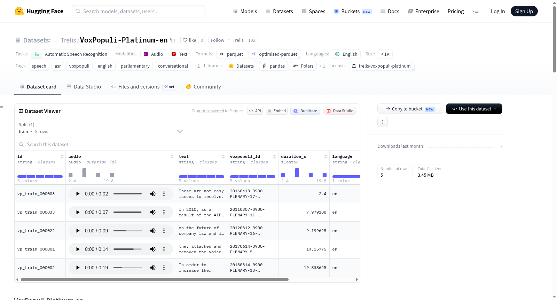Open Data Studio button in viewer header
The width and height of the screenshot is (557, 300).
point(340,111)
